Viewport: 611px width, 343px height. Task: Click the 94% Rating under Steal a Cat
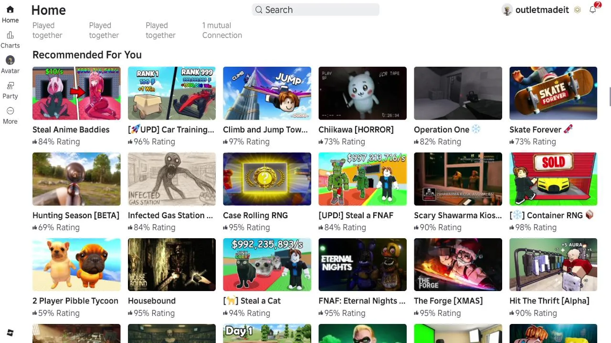click(x=246, y=313)
